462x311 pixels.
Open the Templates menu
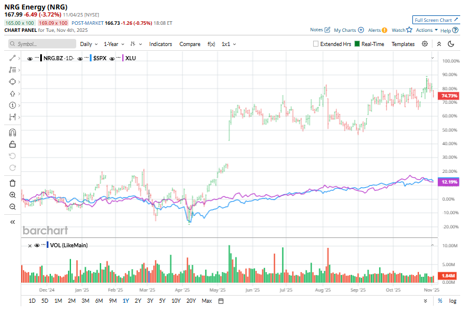click(403, 44)
